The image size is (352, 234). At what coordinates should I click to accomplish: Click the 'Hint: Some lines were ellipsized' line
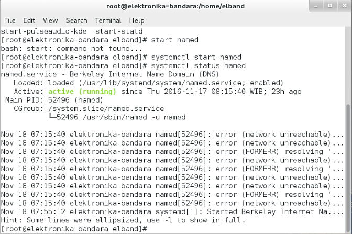[123, 220]
